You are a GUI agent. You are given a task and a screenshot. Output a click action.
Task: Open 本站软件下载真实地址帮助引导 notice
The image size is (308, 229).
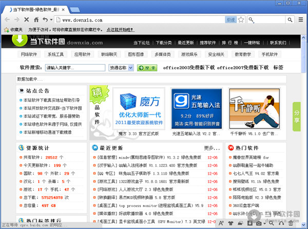point(51,100)
